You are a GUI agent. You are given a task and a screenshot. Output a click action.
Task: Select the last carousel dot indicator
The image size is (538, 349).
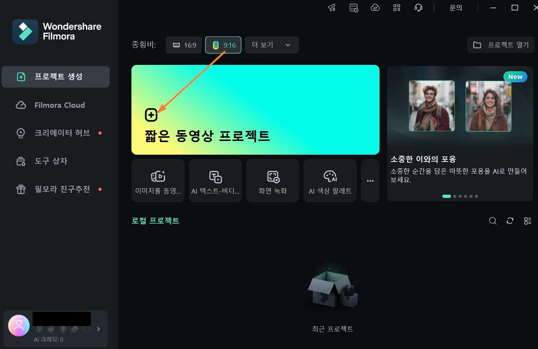coord(476,196)
